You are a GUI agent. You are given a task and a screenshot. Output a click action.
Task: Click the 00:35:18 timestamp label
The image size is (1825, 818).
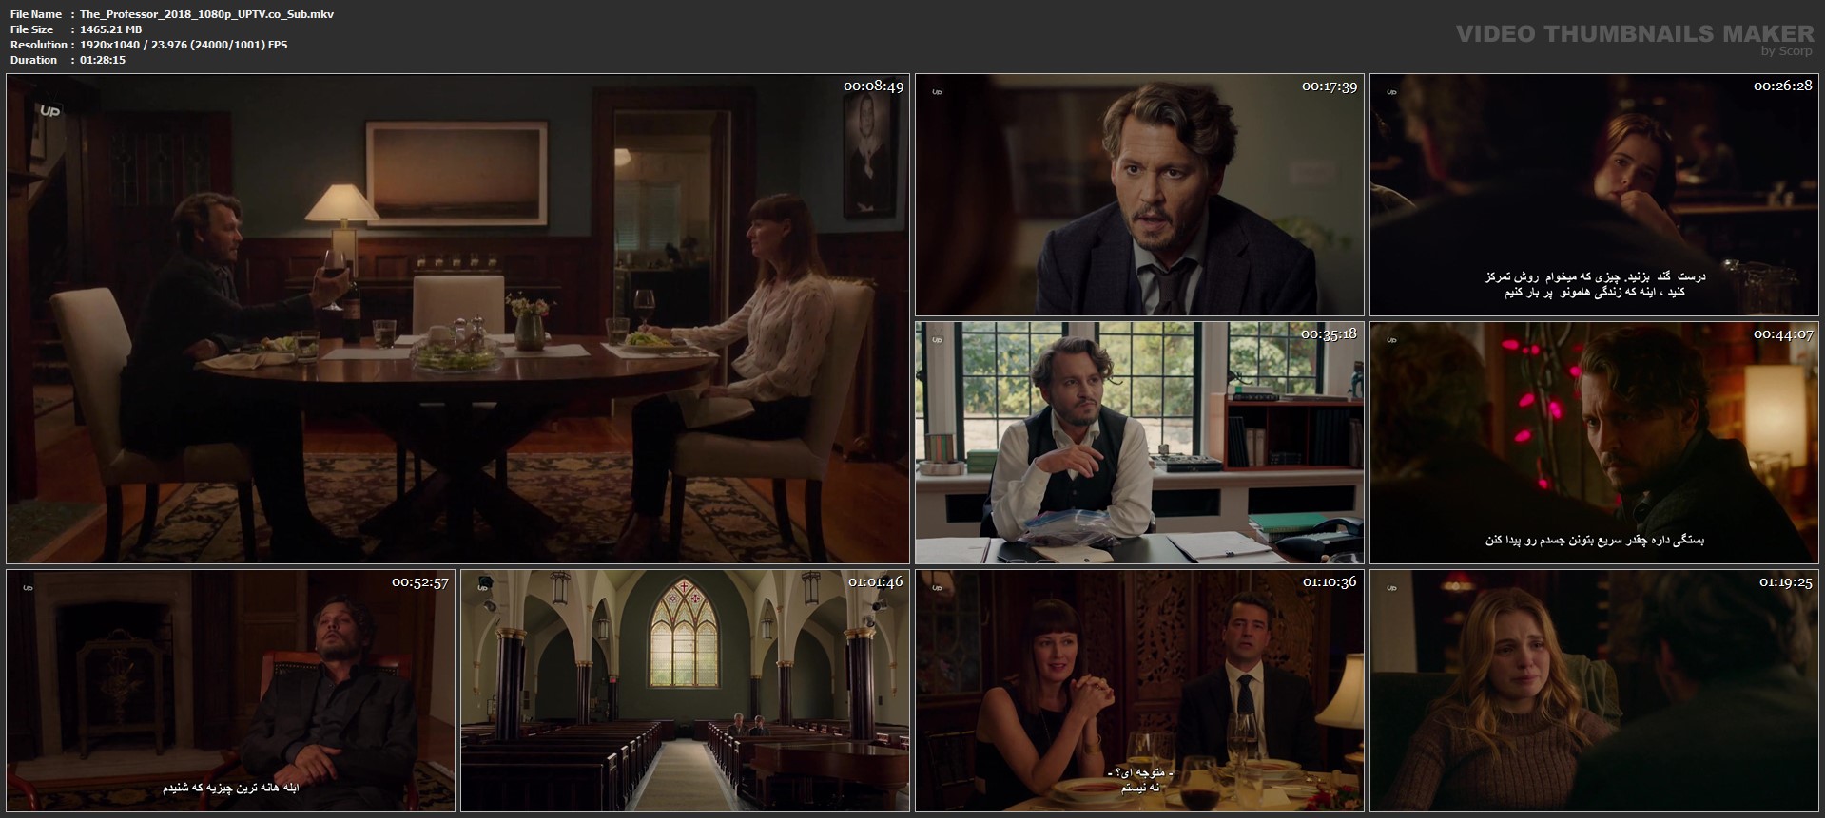point(1329,334)
